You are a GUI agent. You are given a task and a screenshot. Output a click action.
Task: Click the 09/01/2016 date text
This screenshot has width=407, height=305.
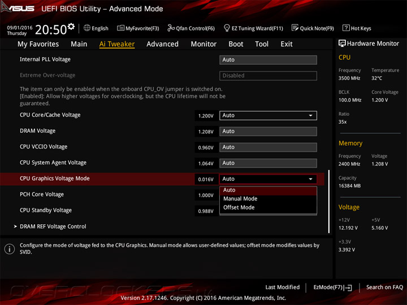pyautogui.click(x=19, y=28)
